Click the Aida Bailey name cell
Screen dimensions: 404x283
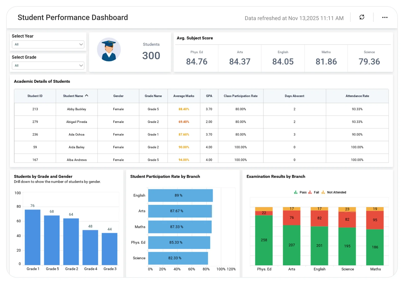click(77, 147)
